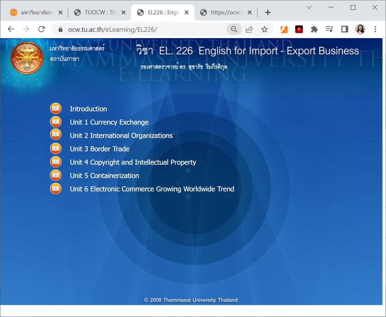The height and width of the screenshot is (317, 386).
Task: Bookmark this page with the star icon
Action: (264, 30)
